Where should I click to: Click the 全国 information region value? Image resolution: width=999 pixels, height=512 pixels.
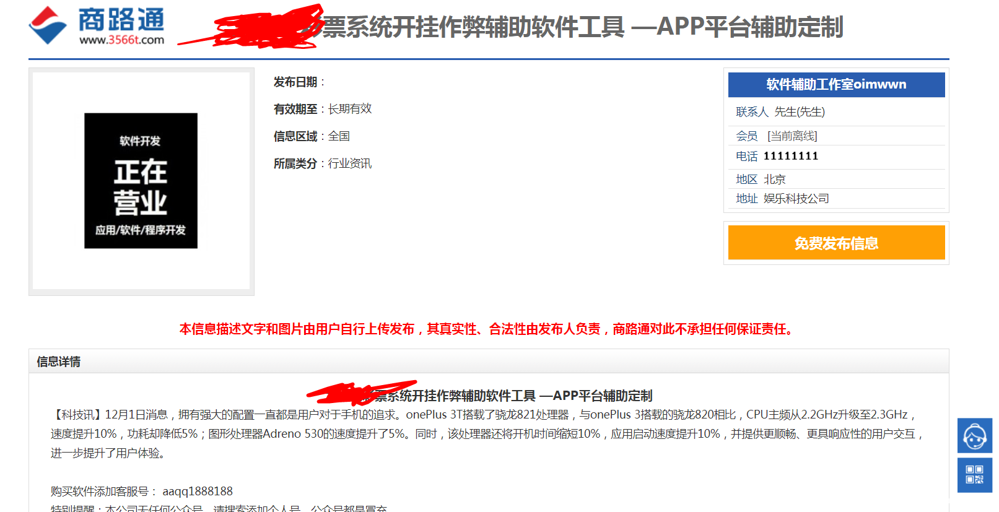tap(339, 136)
